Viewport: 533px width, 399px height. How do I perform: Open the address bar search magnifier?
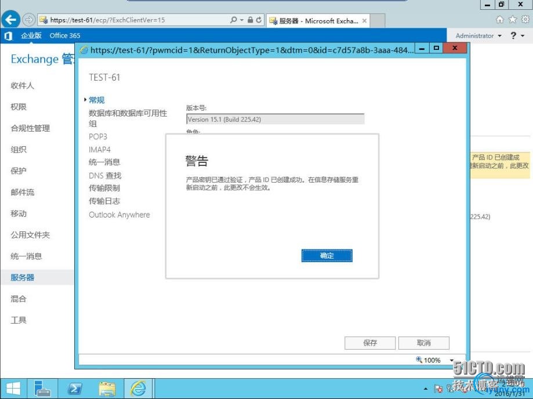pos(234,20)
